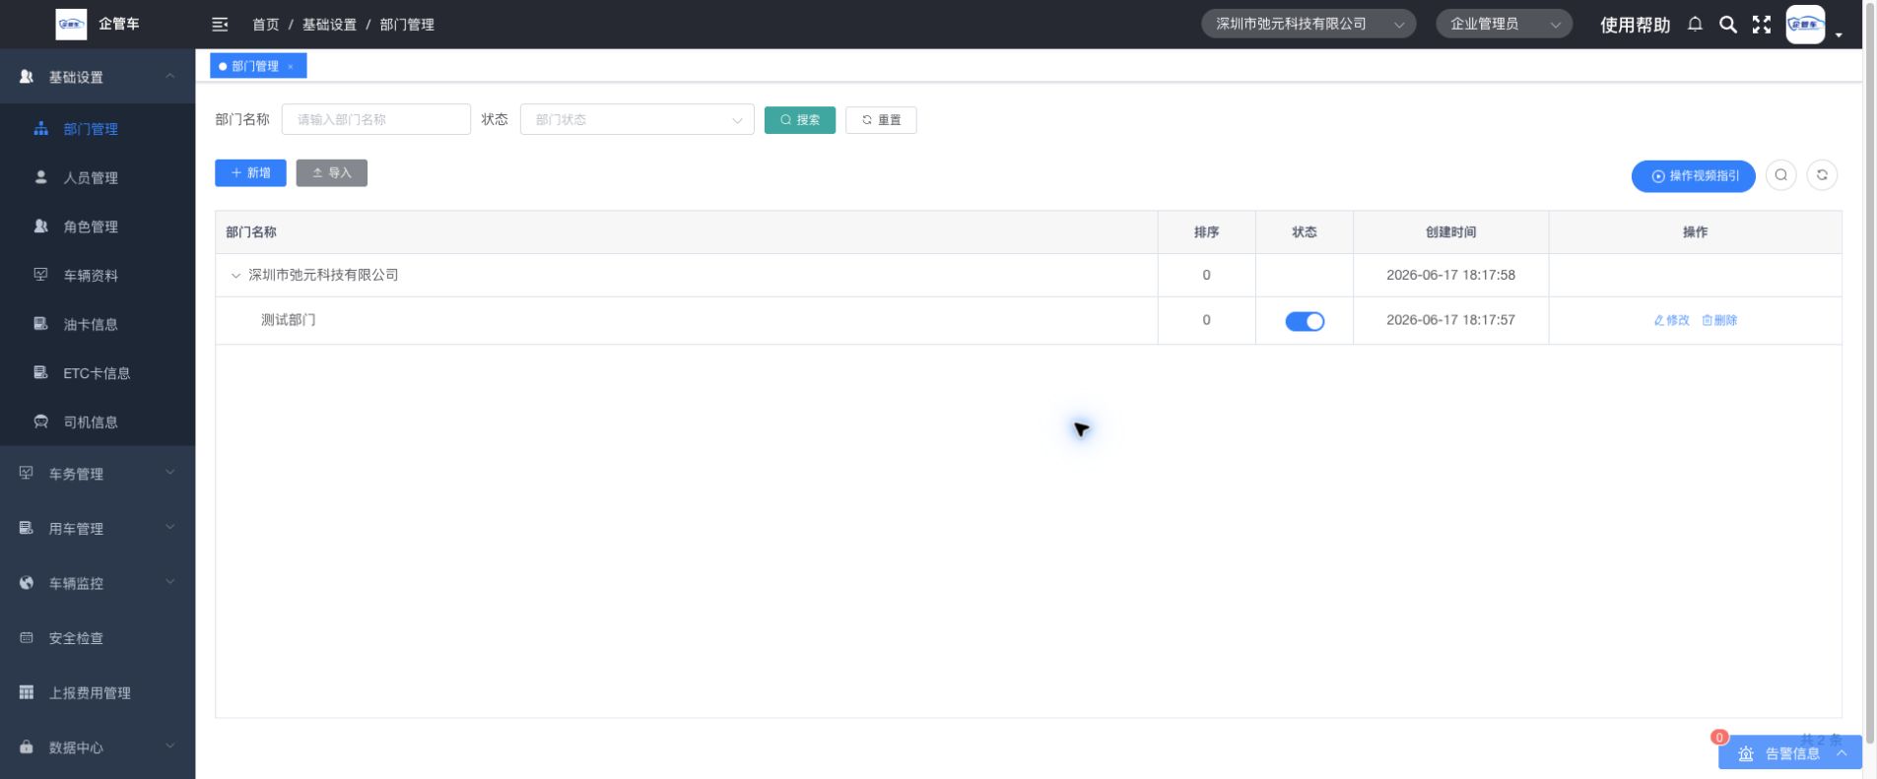Open 部门管理 in sidebar
Viewport: 1877px width, 779px height.
[x=98, y=129]
